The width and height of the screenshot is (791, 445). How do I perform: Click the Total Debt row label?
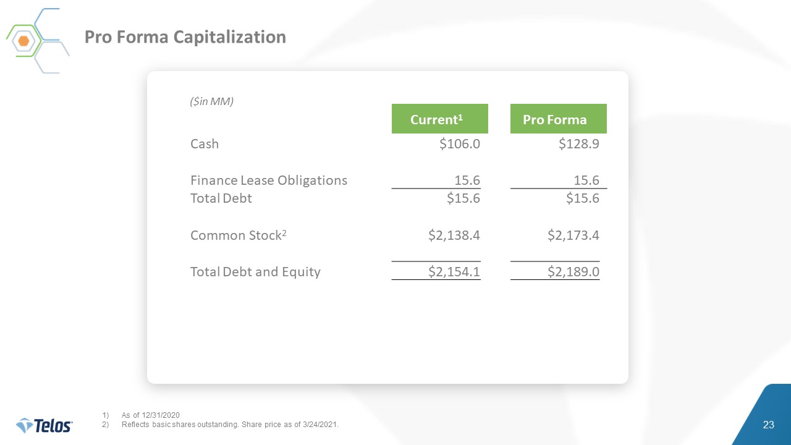[221, 198]
